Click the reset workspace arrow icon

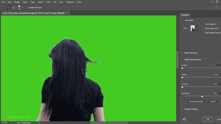click(184, 119)
